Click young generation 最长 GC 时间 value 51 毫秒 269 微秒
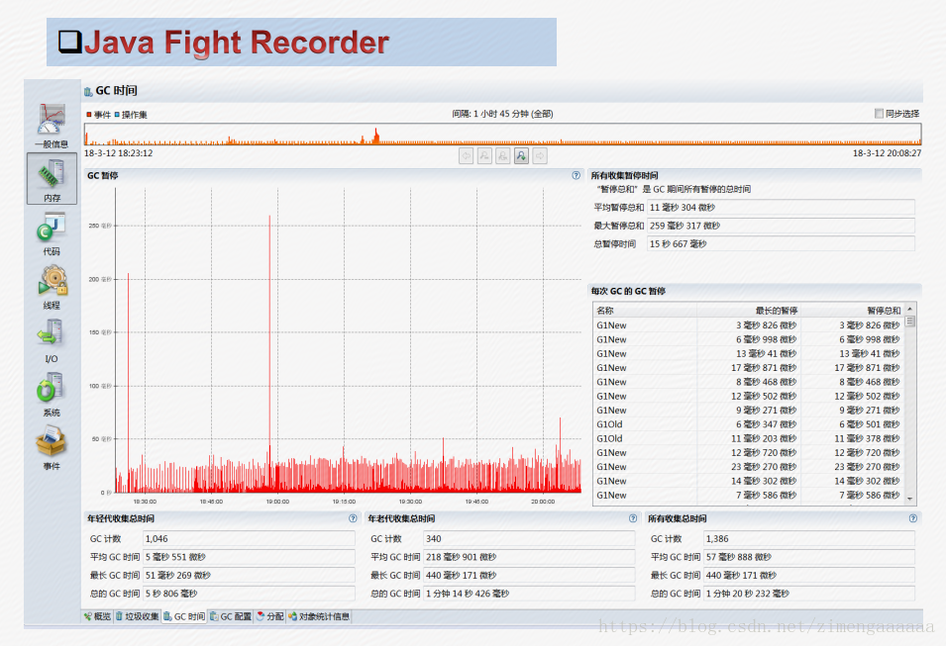 pyautogui.click(x=249, y=576)
